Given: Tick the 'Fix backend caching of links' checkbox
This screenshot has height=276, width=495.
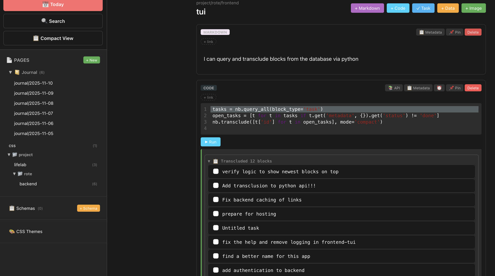Looking at the screenshot, I should (x=216, y=199).
